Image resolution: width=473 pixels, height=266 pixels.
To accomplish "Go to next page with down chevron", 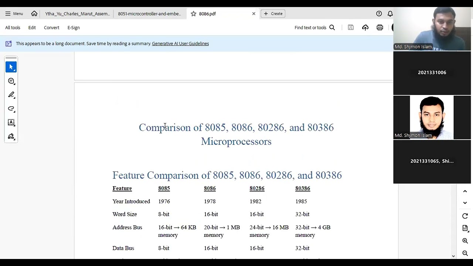I will pos(465,203).
